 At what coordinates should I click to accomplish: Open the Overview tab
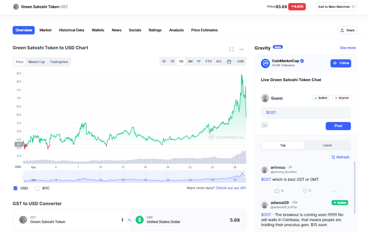click(24, 30)
